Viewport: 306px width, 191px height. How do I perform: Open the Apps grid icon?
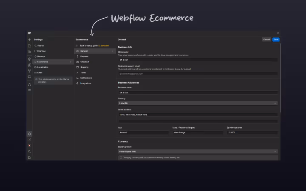coord(29,90)
